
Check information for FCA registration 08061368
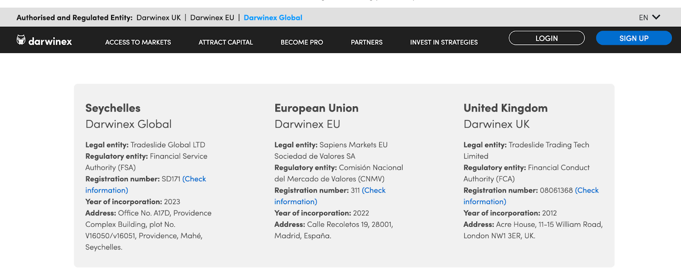point(587,191)
